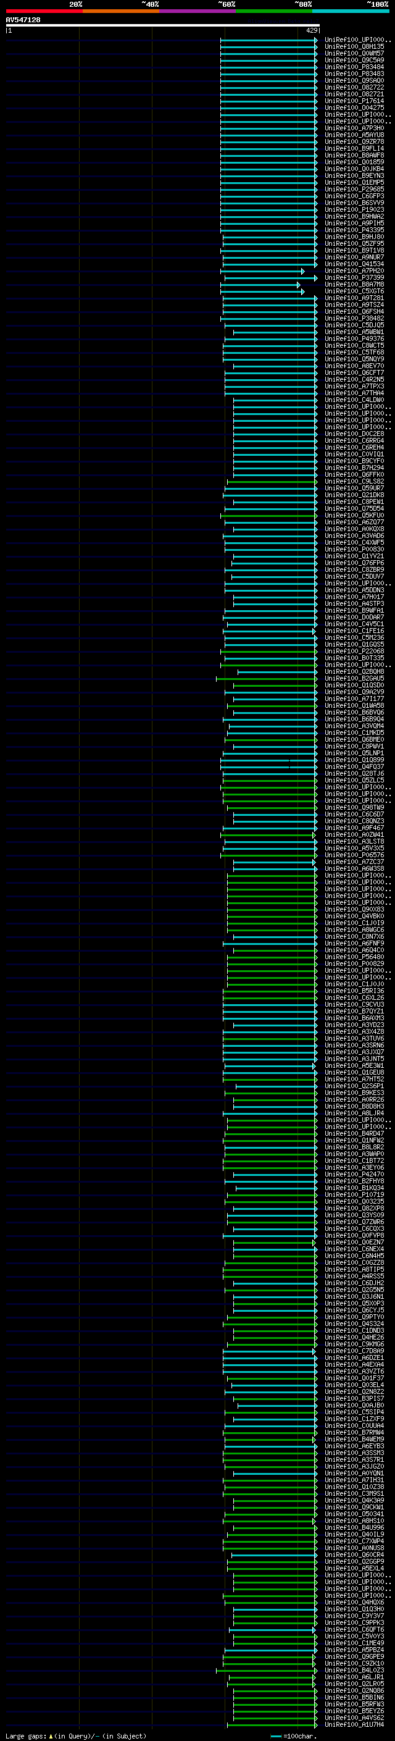Click the orange ~40% legend color bar

click(x=121, y=12)
